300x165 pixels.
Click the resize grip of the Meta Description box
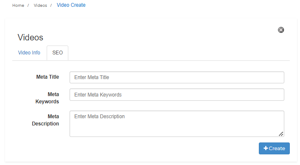point(281,134)
